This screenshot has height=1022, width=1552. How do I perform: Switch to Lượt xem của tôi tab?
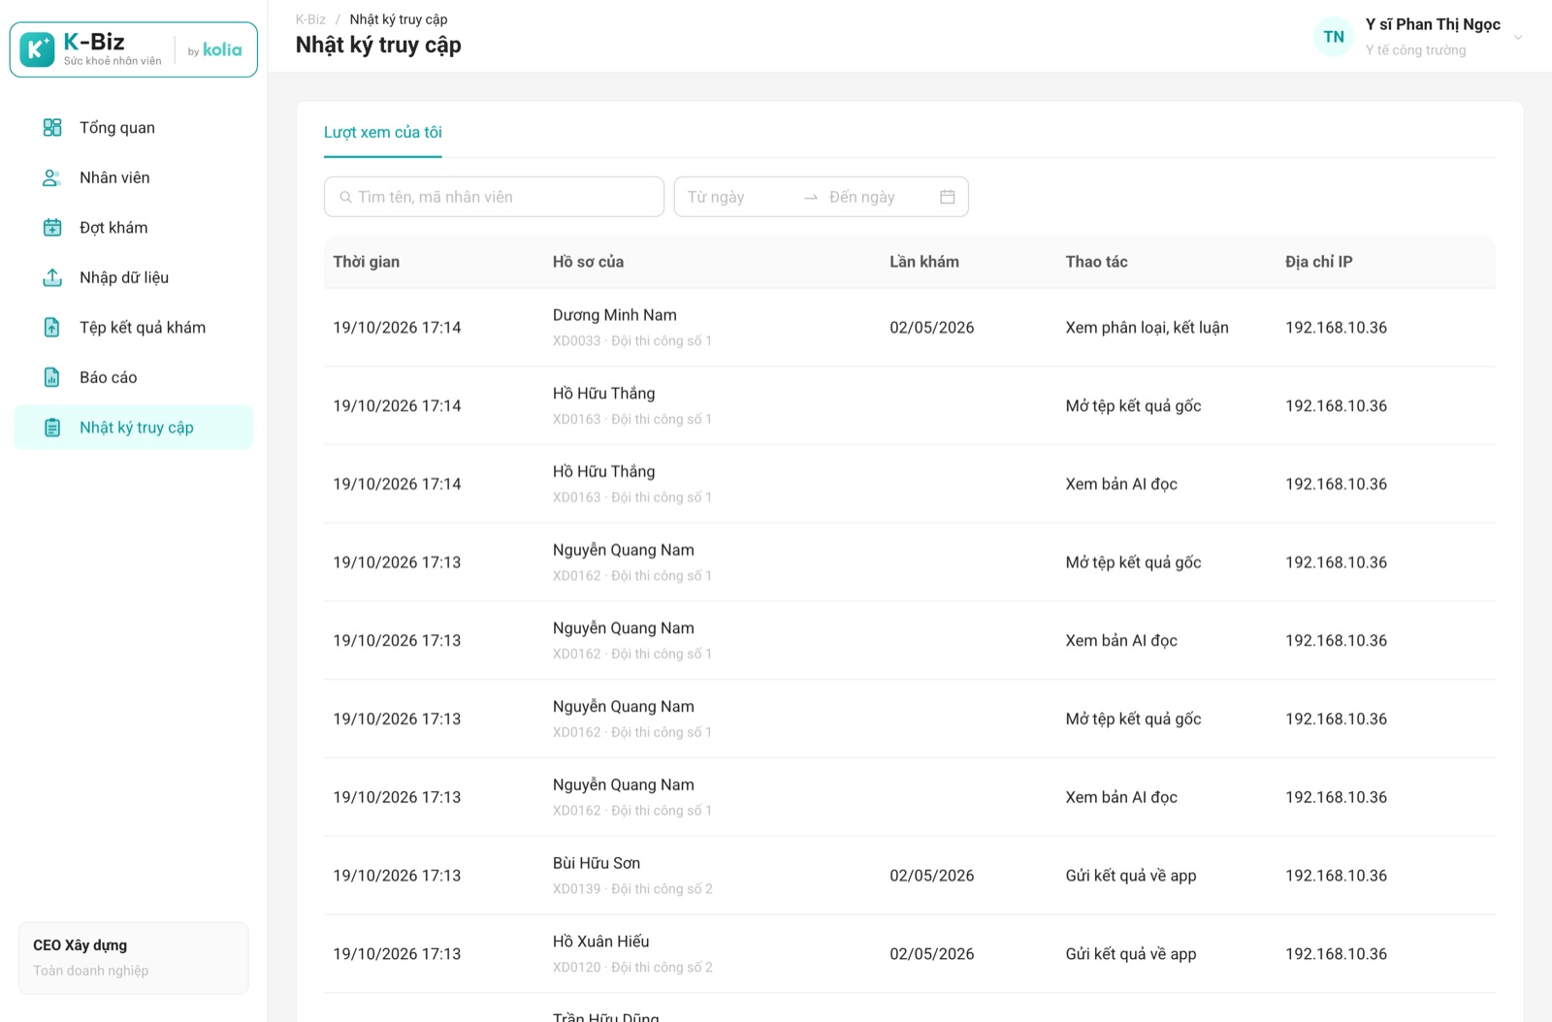coord(383,132)
